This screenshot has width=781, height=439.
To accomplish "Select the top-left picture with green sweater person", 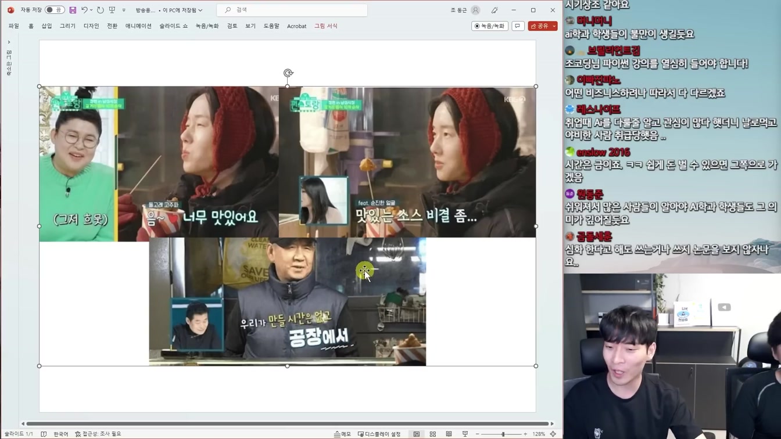I will pyautogui.click(x=159, y=164).
